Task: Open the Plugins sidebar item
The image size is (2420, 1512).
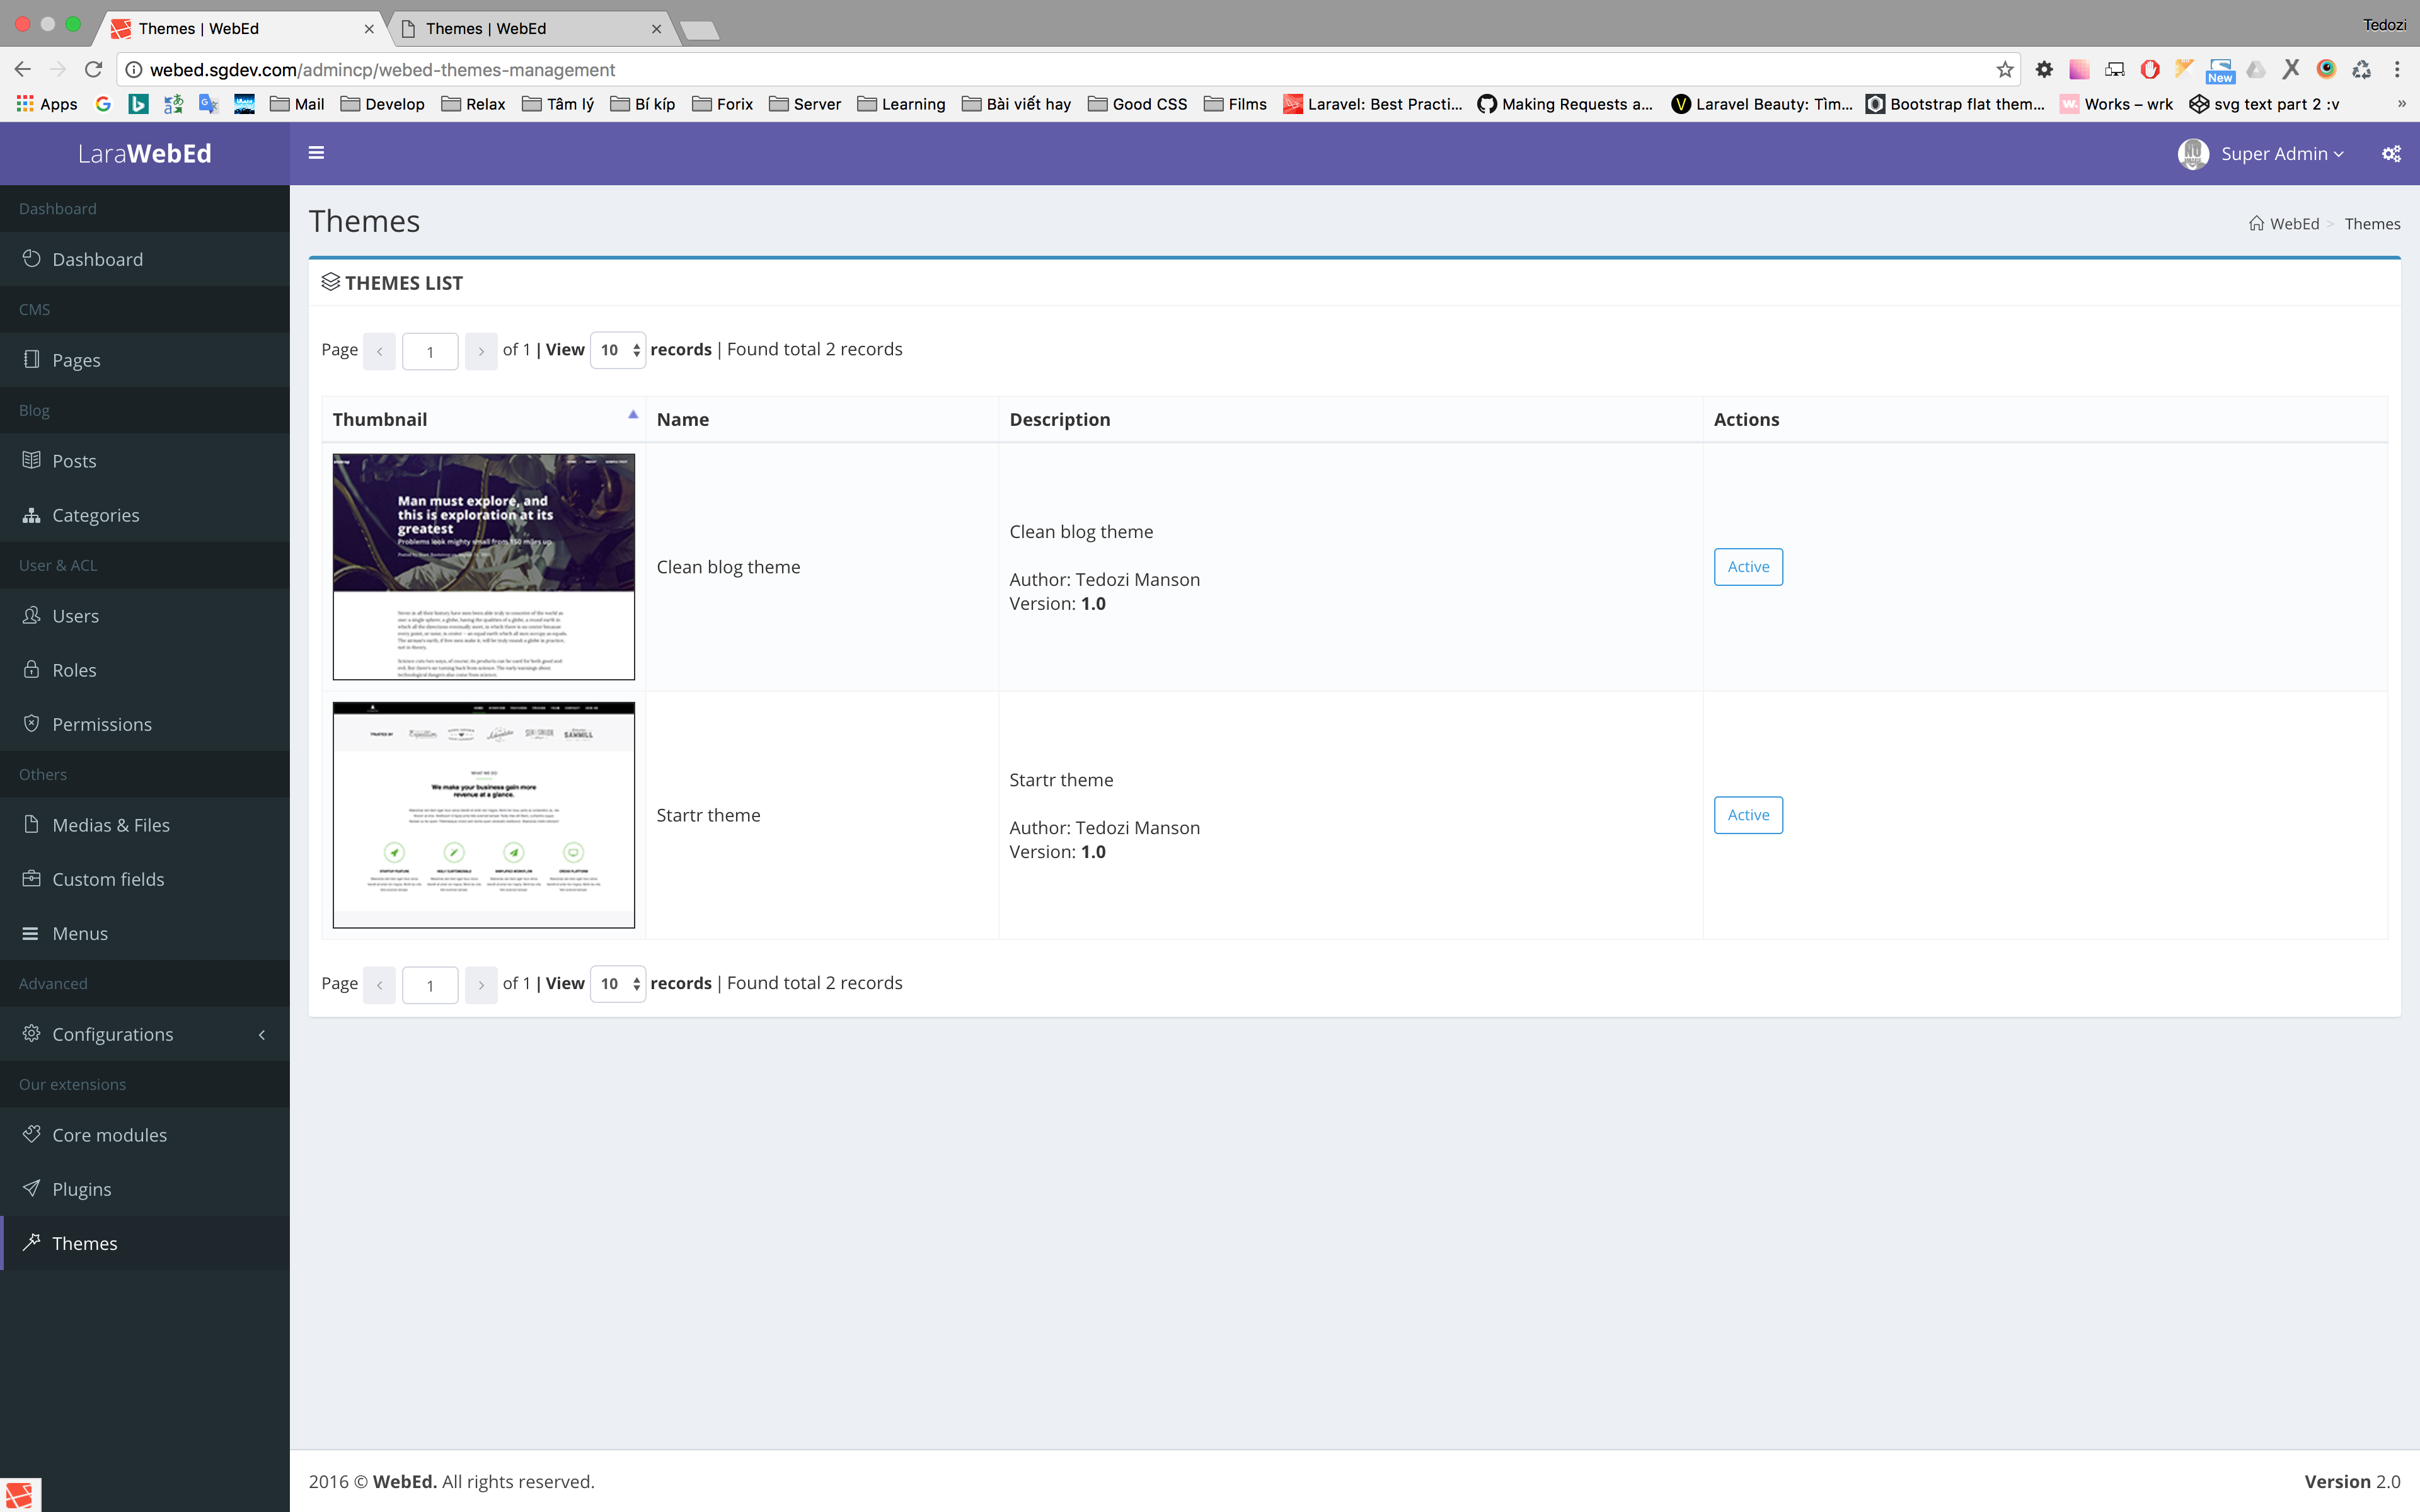Action: pos(81,1189)
